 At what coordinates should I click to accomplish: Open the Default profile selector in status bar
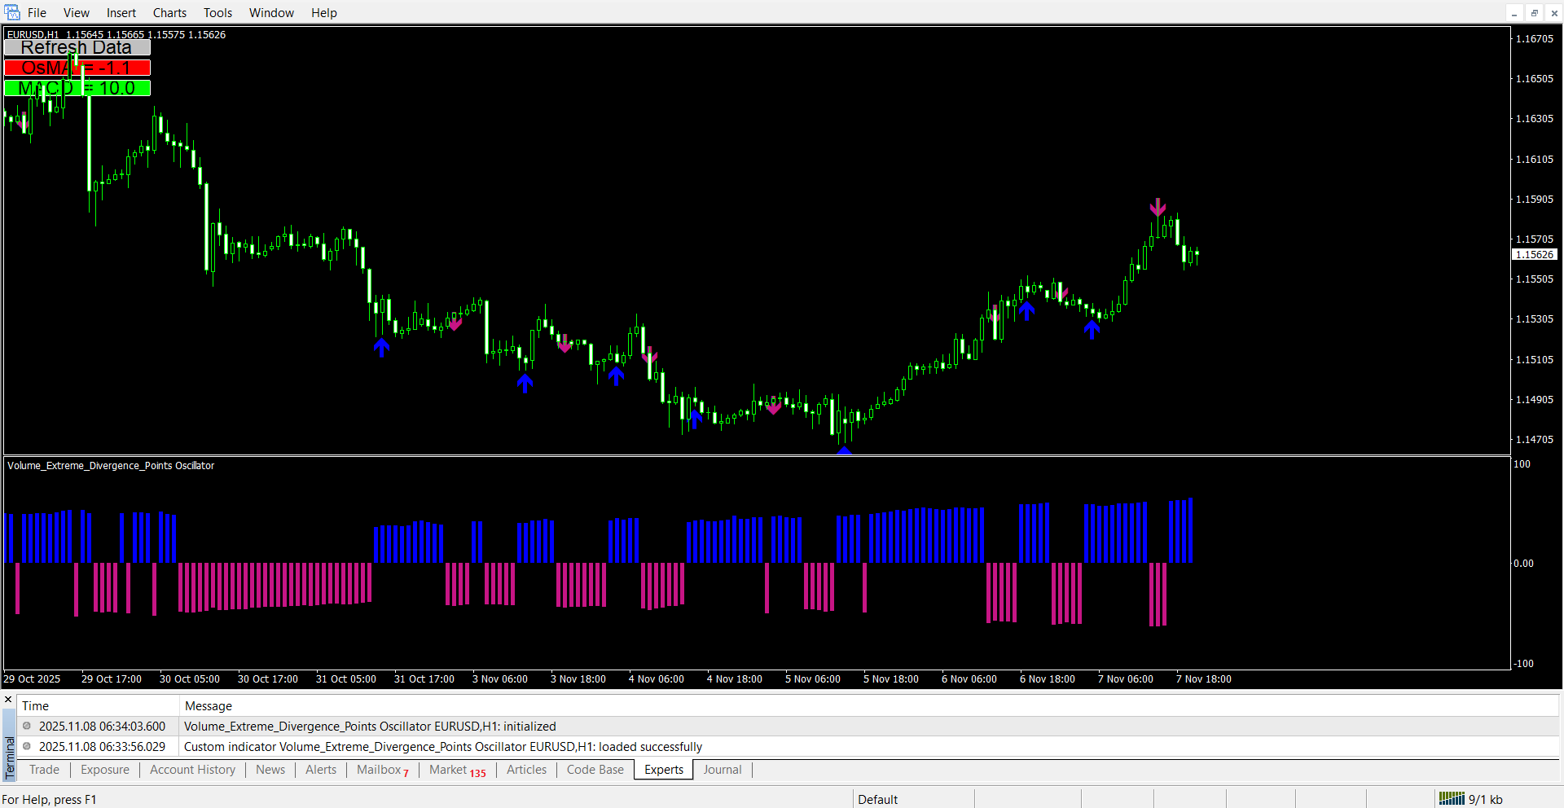877,799
